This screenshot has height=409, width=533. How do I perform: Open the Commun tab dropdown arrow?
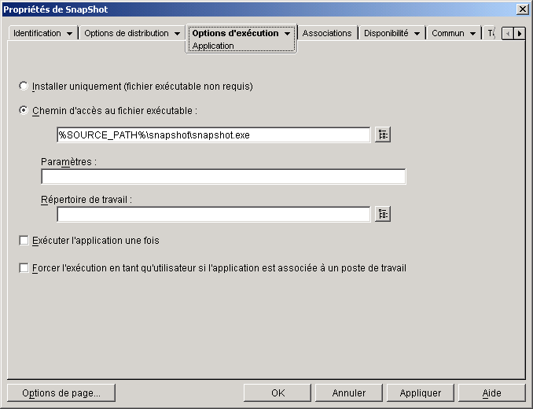[x=472, y=34]
